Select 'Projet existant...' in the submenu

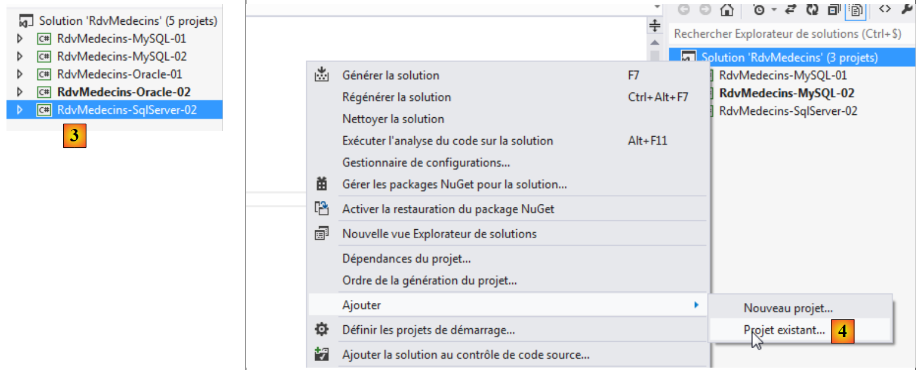coord(784,331)
